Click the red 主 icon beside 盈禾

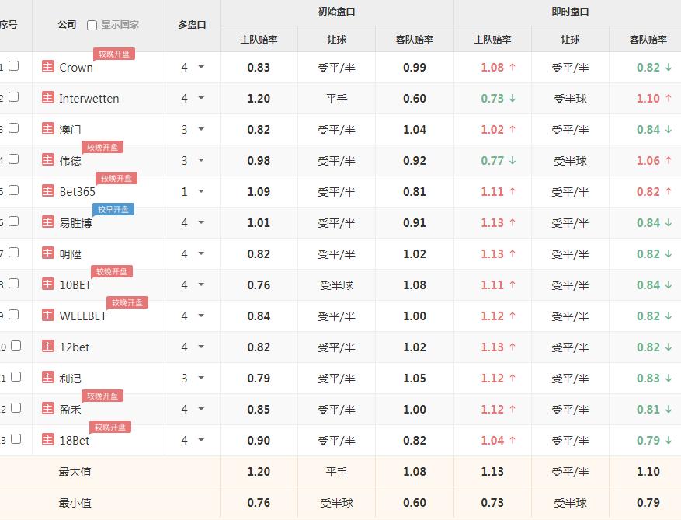point(48,409)
